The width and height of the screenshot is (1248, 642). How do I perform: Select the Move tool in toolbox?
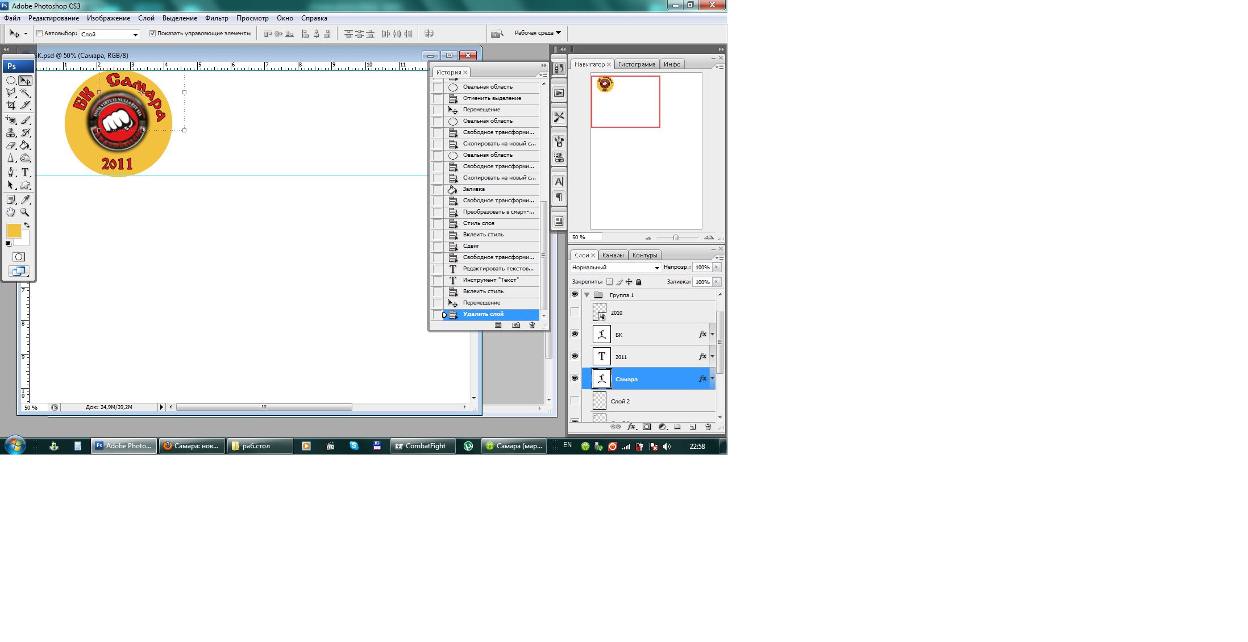pos(25,80)
